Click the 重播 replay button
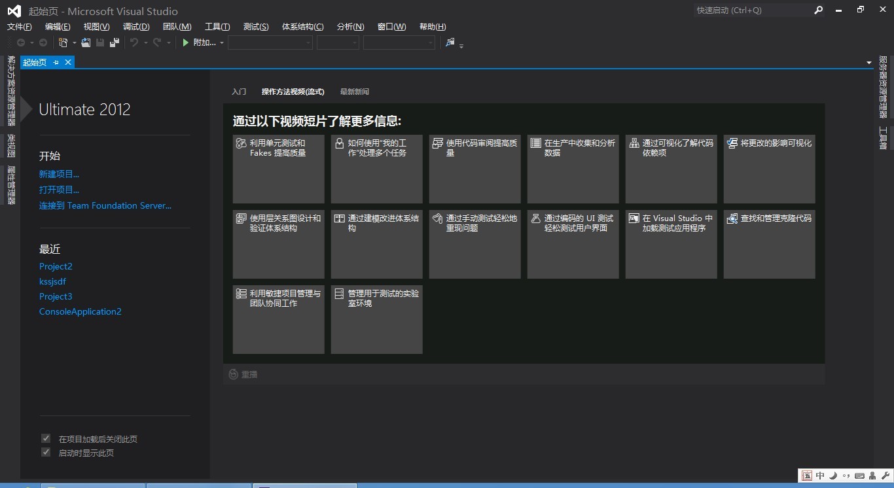This screenshot has width=894, height=488. [x=243, y=374]
